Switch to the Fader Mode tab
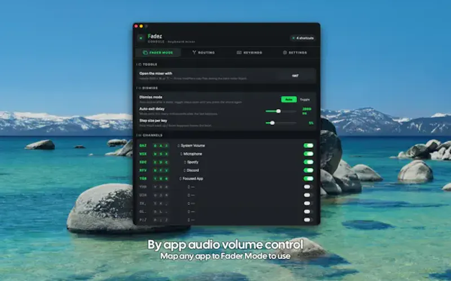This screenshot has width=451, height=281. (x=158, y=52)
